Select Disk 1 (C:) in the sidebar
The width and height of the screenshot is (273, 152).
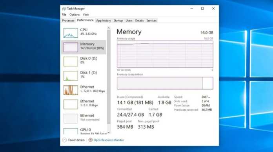pos(84,76)
